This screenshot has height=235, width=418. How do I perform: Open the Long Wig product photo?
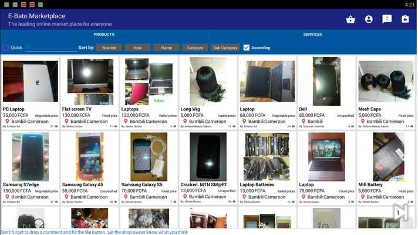point(208,81)
